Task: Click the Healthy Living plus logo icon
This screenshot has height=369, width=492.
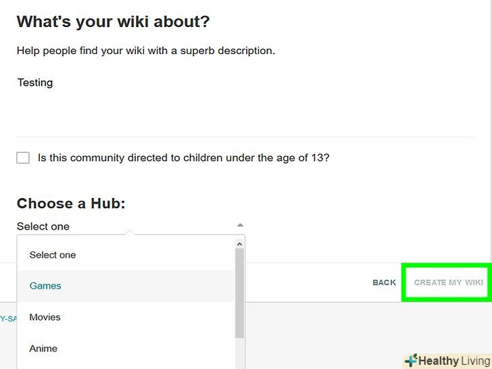Action: pos(411,361)
